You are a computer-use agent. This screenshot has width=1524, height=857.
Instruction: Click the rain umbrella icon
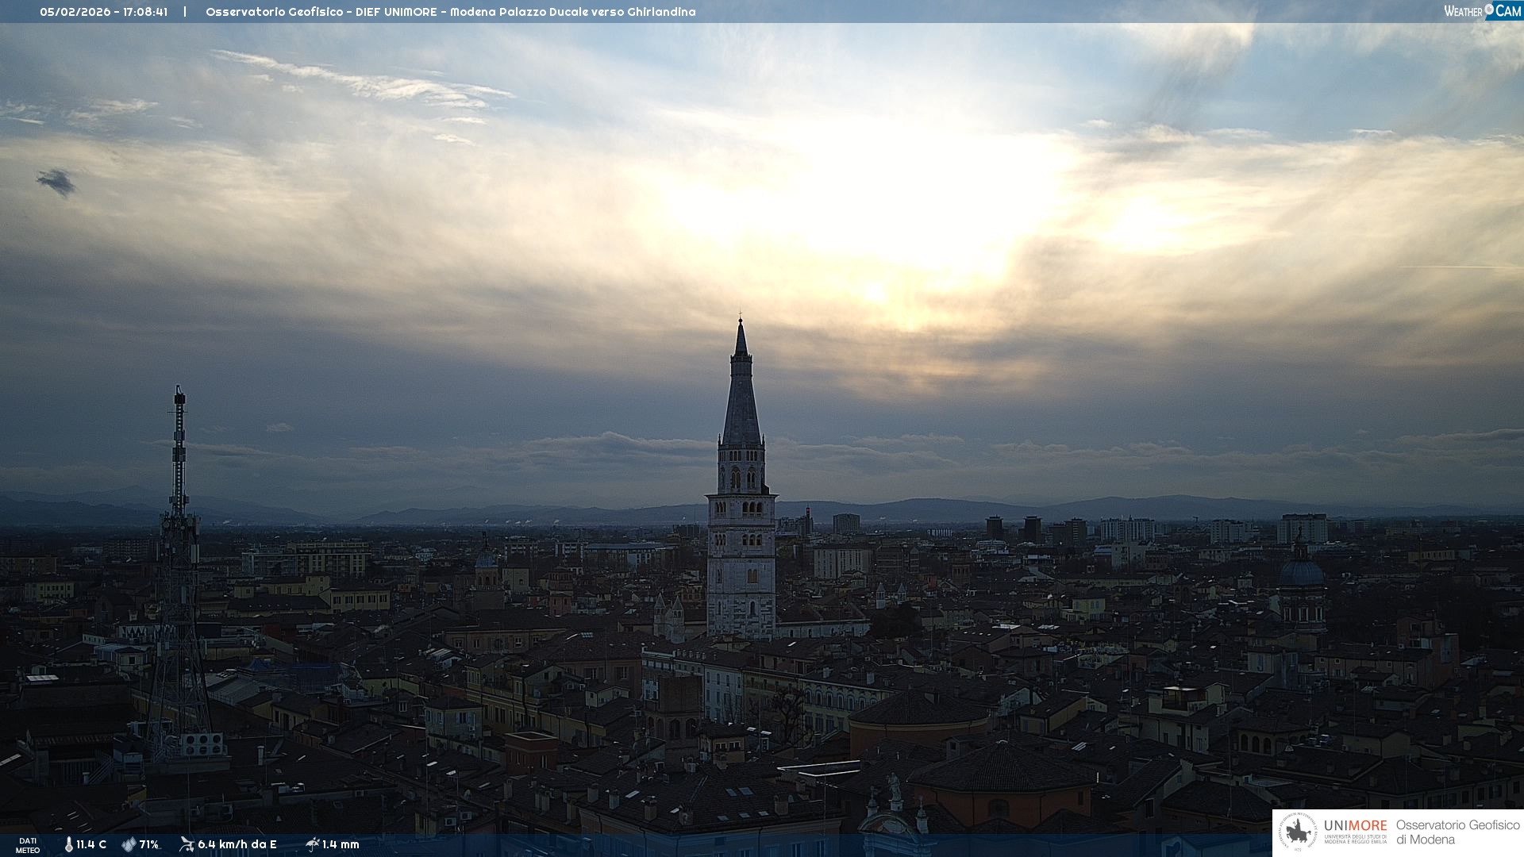click(313, 844)
